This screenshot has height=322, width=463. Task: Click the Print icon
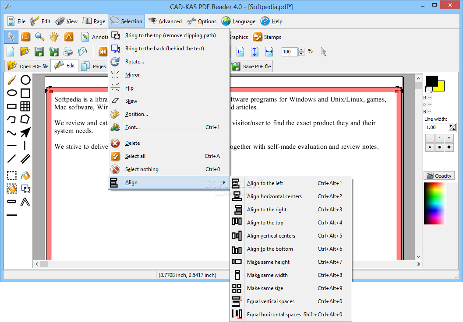coord(68,52)
